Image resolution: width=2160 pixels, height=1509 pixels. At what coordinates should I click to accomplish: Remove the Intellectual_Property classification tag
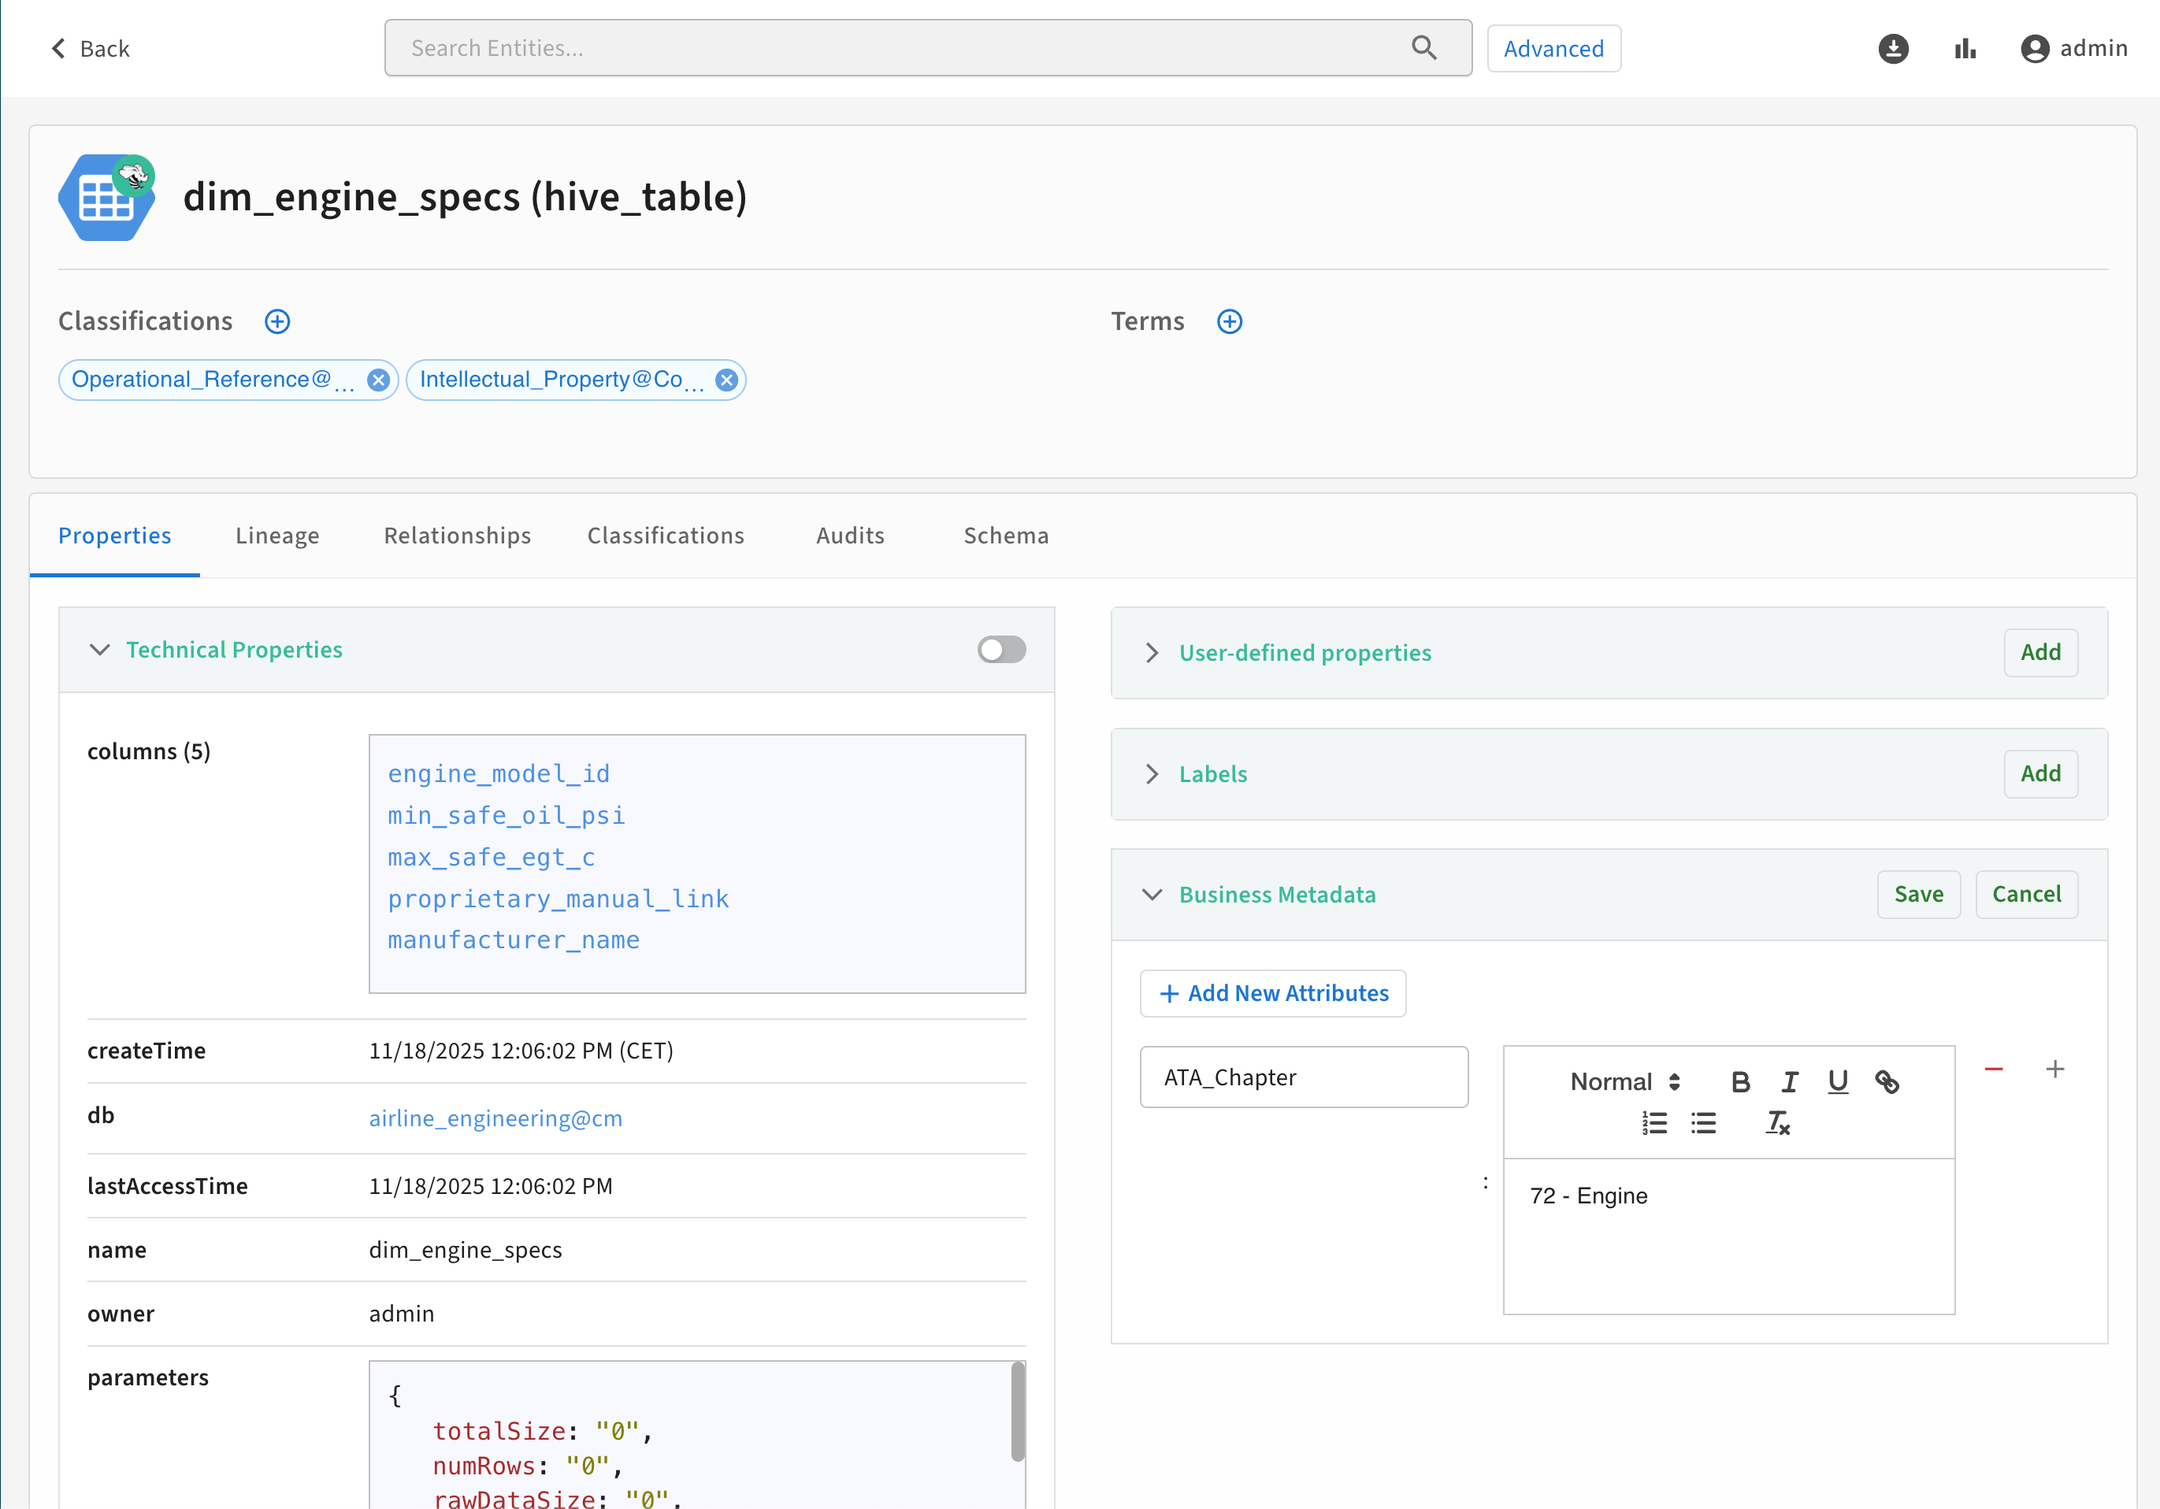pyautogui.click(x=726, y=380)
